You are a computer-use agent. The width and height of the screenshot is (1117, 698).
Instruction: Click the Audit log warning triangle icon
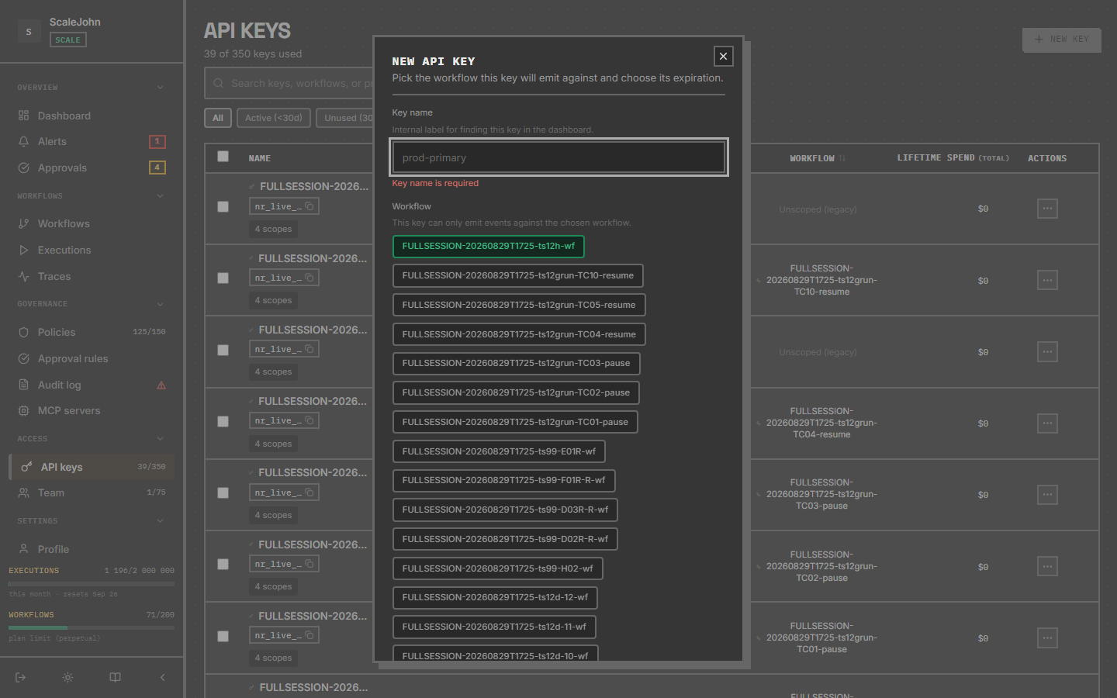point(161,385)
